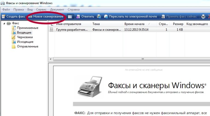Click Переслать по электронной почте
Image resolution: width=210 pixels, height=116 pixels.
[x=130, y=17]
